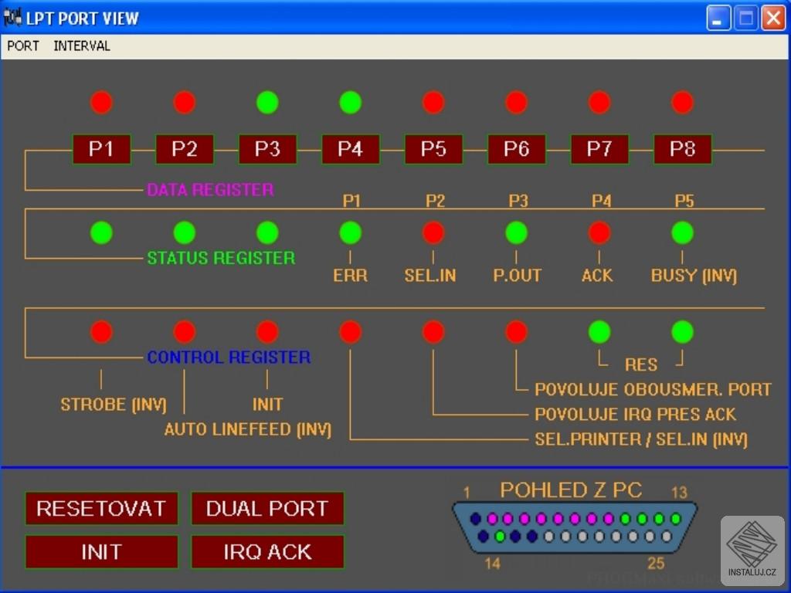The height and width of the screenshot is (593, 791).
Task: Click the green LED above P4
Action: click(350, 103)
